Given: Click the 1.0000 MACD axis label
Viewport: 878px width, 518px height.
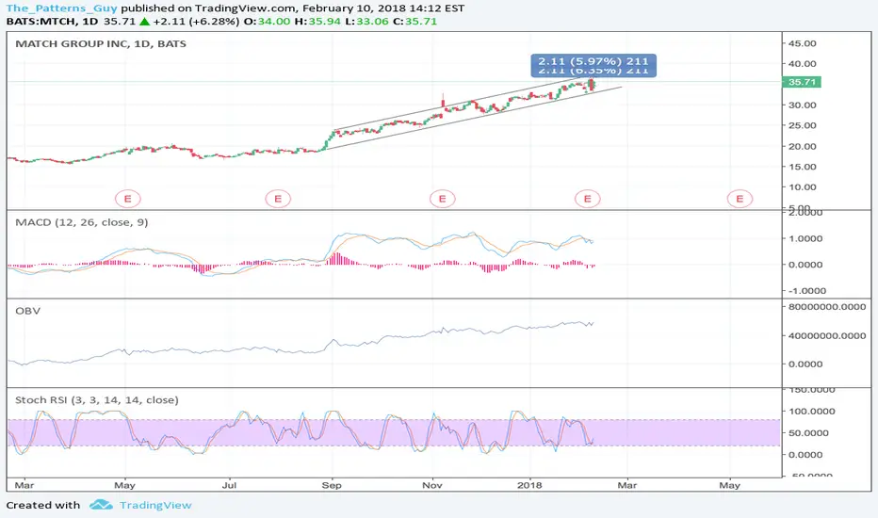Looking at the screenshot, I should 805,238.
